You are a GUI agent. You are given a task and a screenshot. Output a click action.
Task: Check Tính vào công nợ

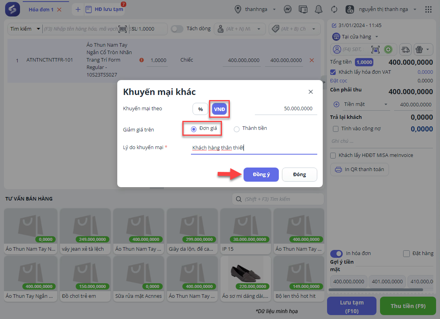(335, 129)
